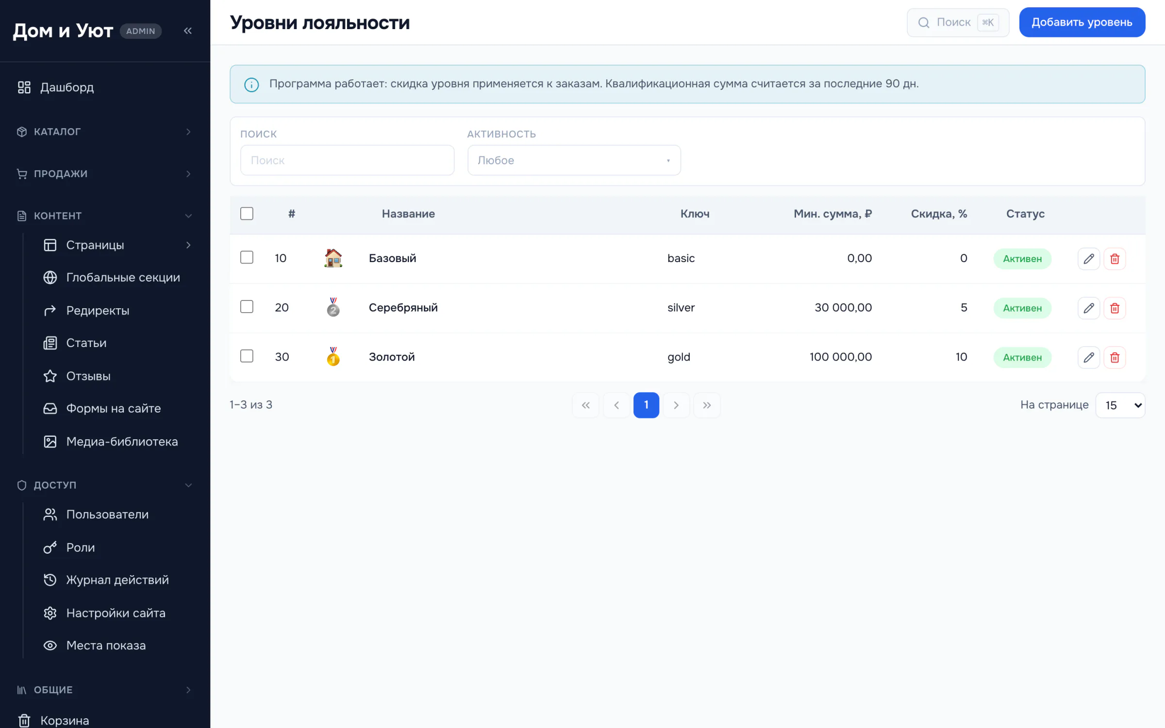Open Журнал действий menu item
The height and width of the screenshot is (728, 1165).
point(116,580)
